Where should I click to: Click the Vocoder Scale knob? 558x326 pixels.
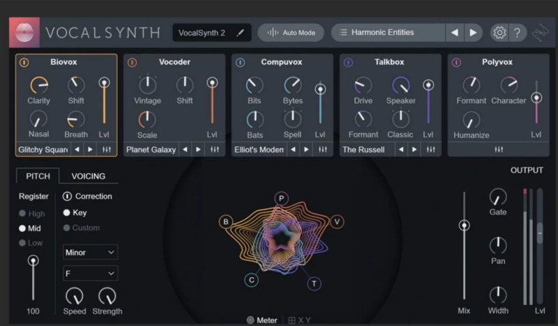pos(147,119)
